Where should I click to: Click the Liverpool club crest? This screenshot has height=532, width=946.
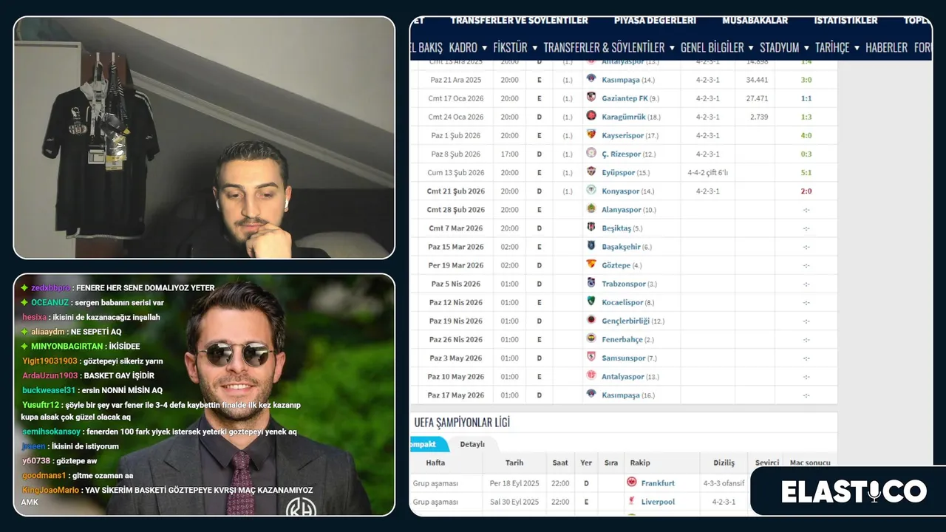[633, 501]
